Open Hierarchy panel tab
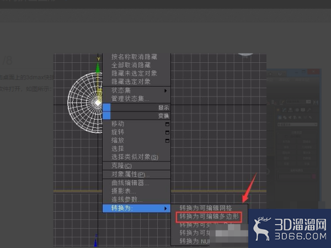331x248 pixels. point(291,110)
